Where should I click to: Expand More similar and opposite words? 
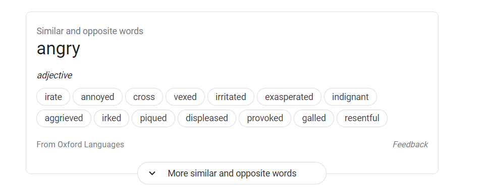pos(232,173)
